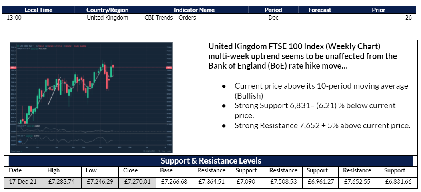Image resolution: width=421 pixels, height=192 pixels.
Task: Click the Strong Support 6,831 bullet
Action: click(315, 111)
